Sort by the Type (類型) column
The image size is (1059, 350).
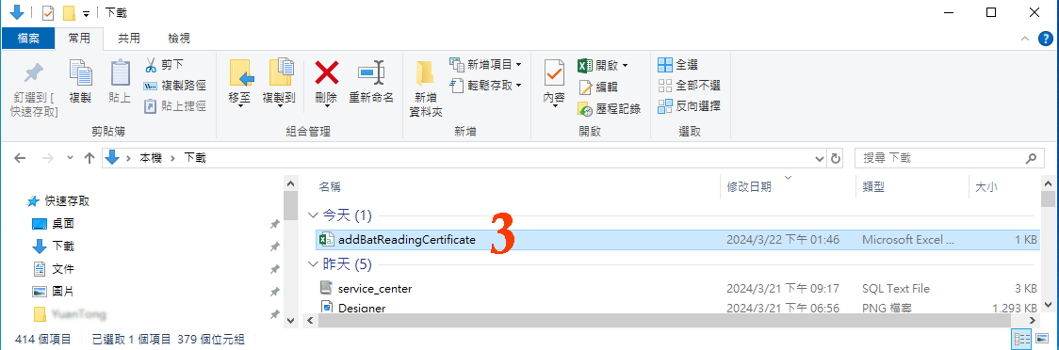(x=873, y=187)
